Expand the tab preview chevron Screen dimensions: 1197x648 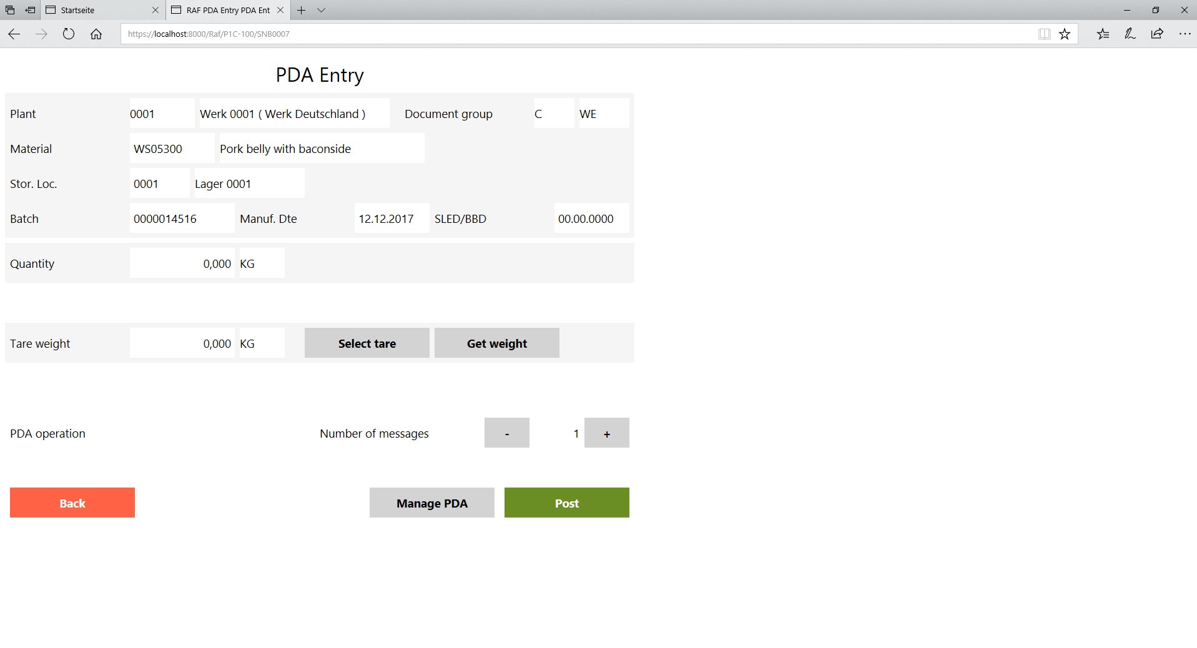321,10
